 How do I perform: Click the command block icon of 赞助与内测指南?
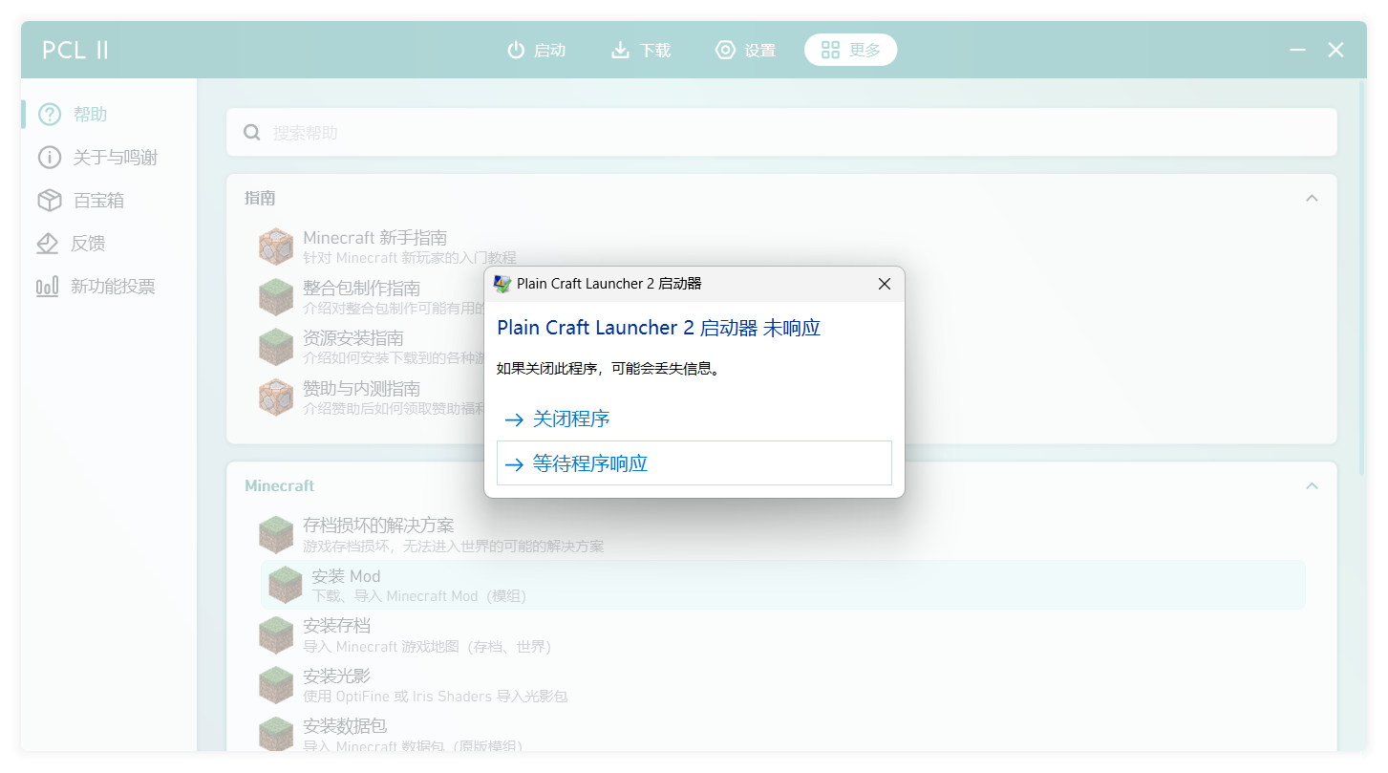tap(276, 397)
